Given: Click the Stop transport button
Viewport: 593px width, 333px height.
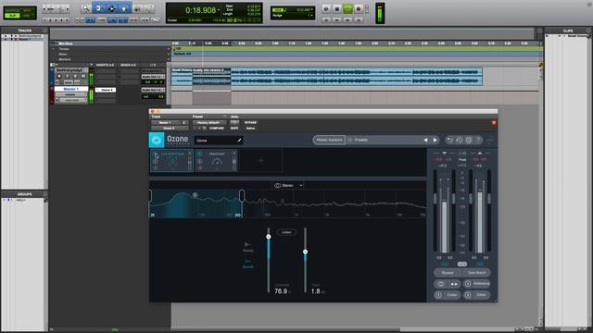Looking at the screenshot, I should tap(337, 8).
